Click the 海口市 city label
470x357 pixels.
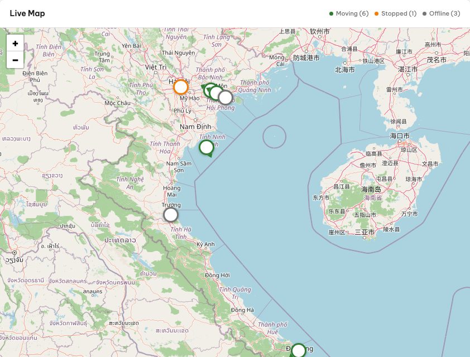coord(400,136)
